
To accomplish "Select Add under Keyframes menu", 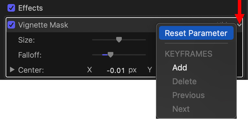I will [180, 68].
